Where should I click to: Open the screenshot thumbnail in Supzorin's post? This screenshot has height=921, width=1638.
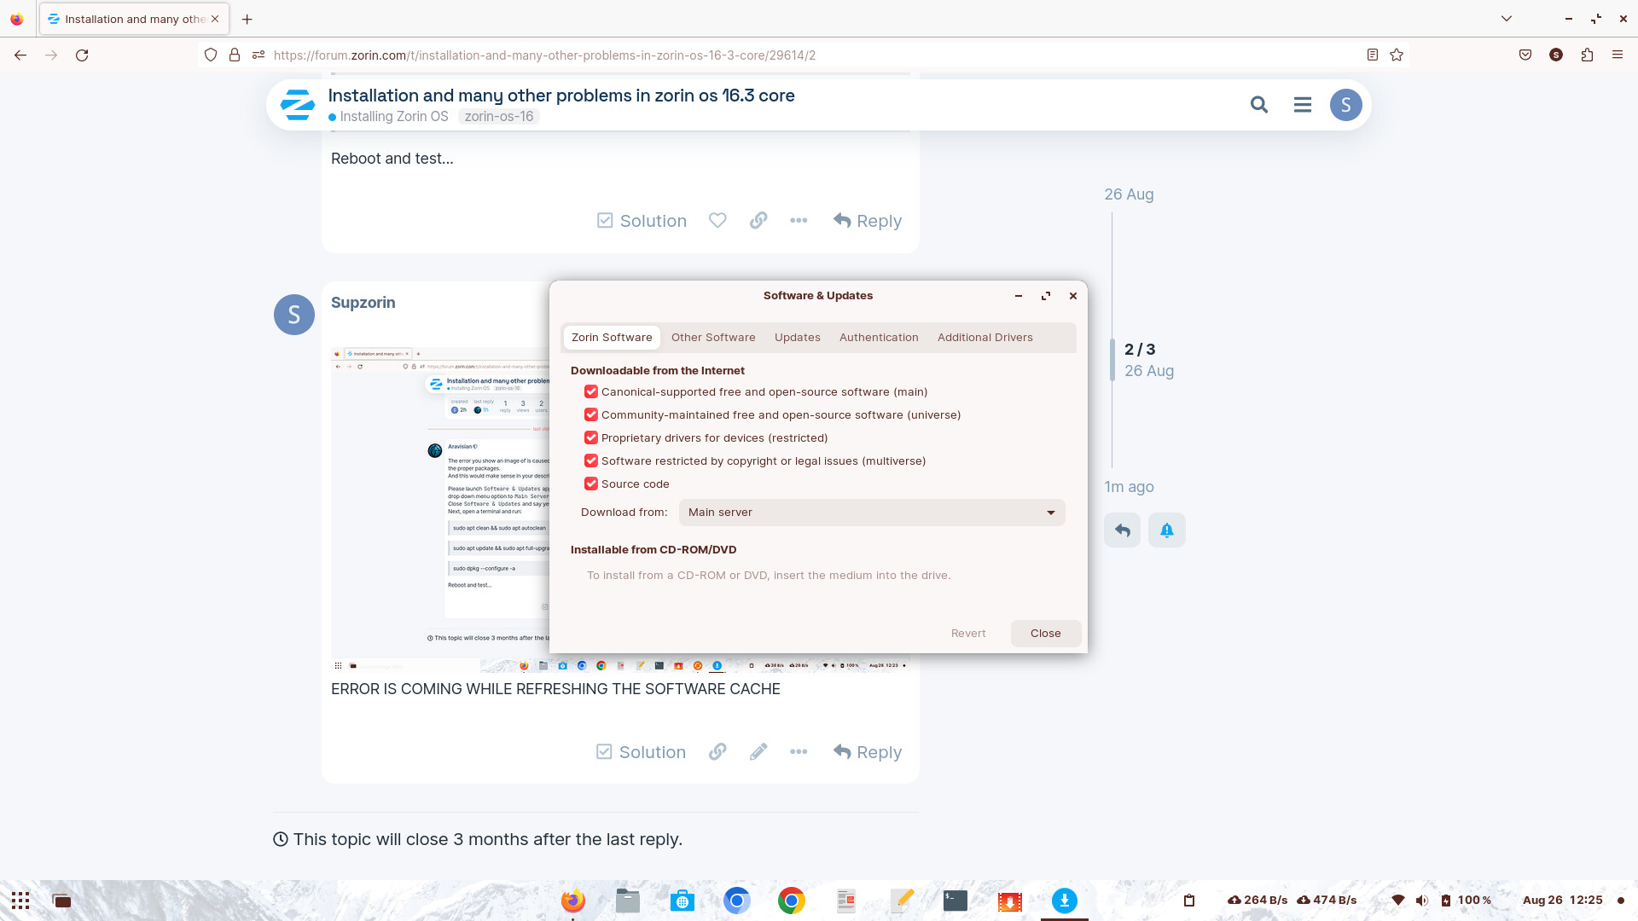click(440, 509)
